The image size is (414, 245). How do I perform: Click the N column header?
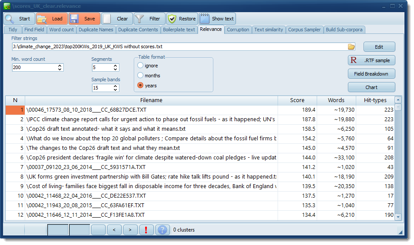(x=15, y=100)
